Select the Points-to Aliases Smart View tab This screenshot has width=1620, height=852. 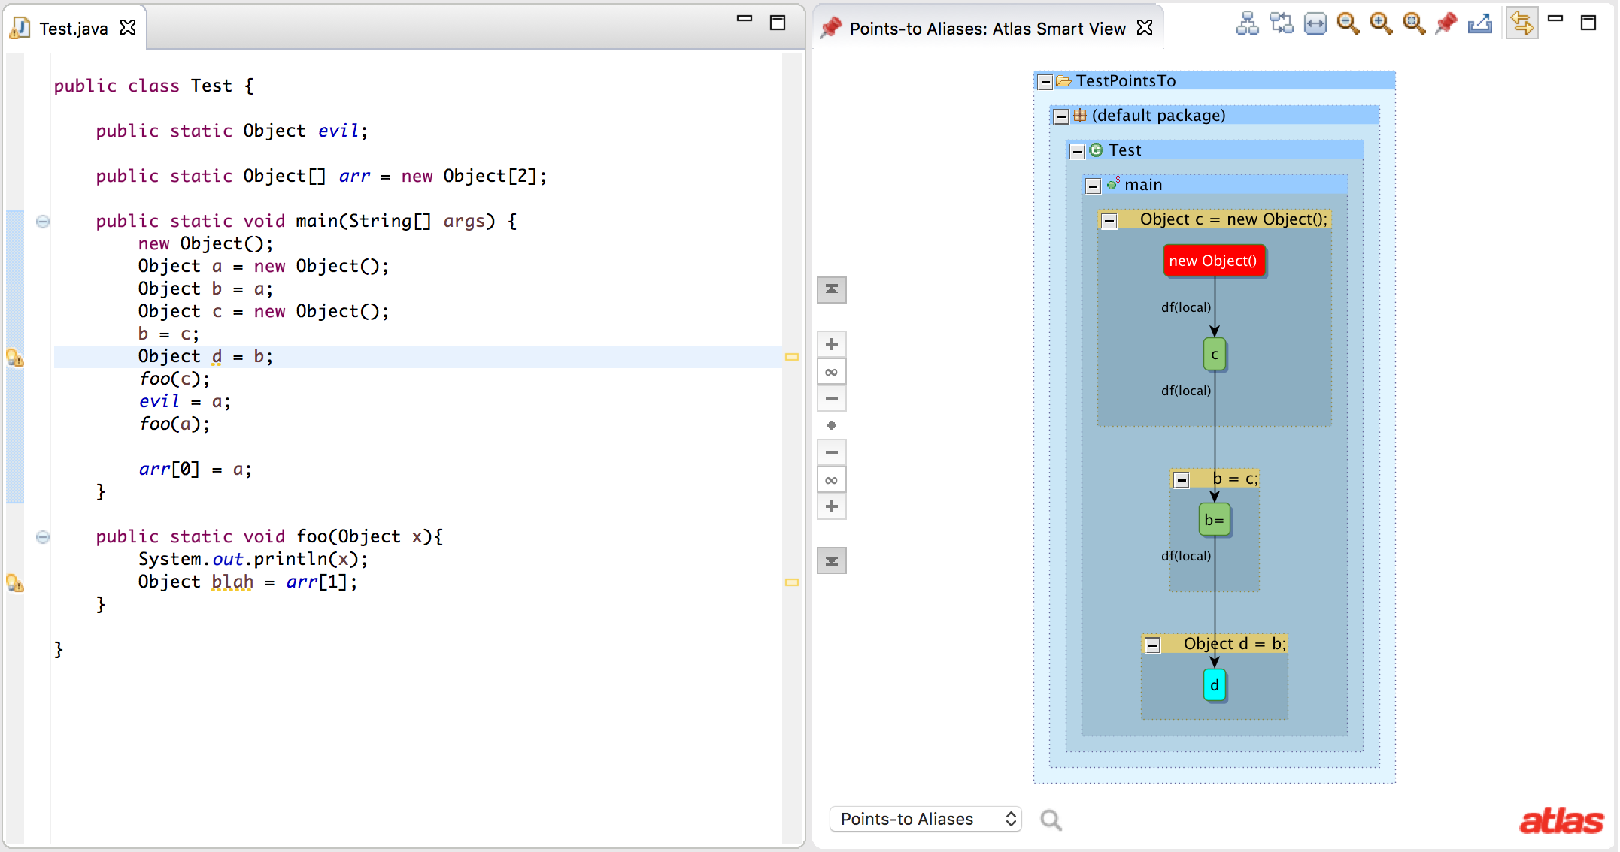[987, 29]
